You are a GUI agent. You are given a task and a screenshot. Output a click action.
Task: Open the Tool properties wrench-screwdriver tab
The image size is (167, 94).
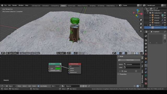pyautogui.click(x=146, y=36)
